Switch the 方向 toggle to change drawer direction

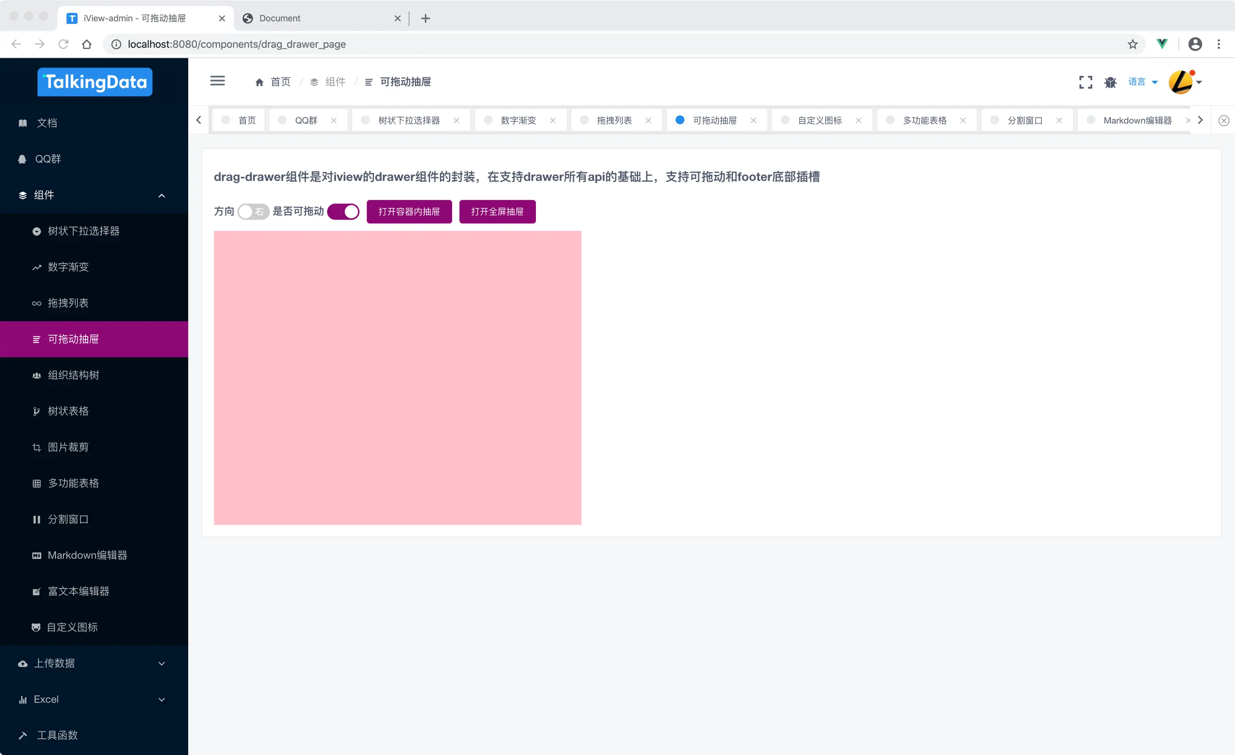coord(253,212)
